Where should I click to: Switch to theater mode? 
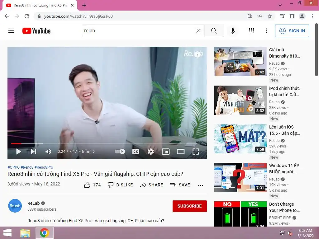click(181, 152)
